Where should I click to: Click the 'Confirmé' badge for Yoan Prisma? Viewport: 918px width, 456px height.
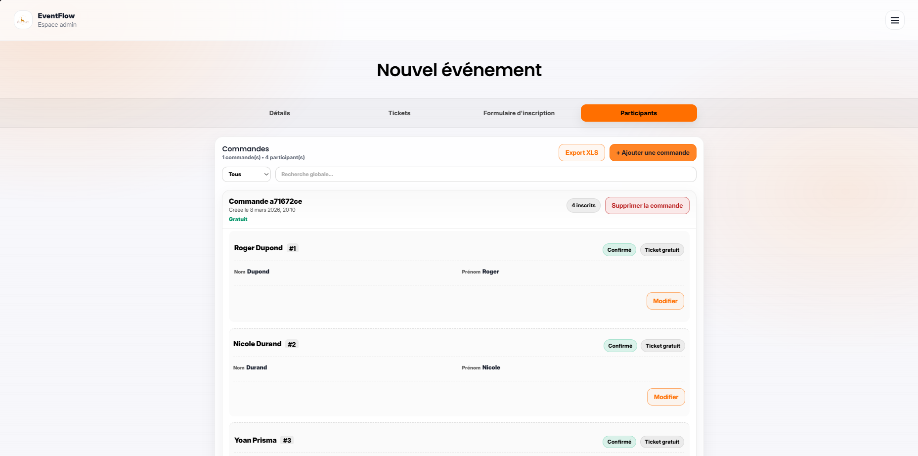tap(619, 442)
